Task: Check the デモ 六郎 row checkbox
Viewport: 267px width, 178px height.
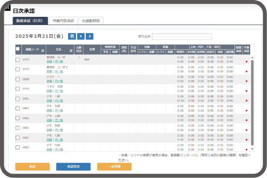Action: pyautogui.click(x=18, y=147)
